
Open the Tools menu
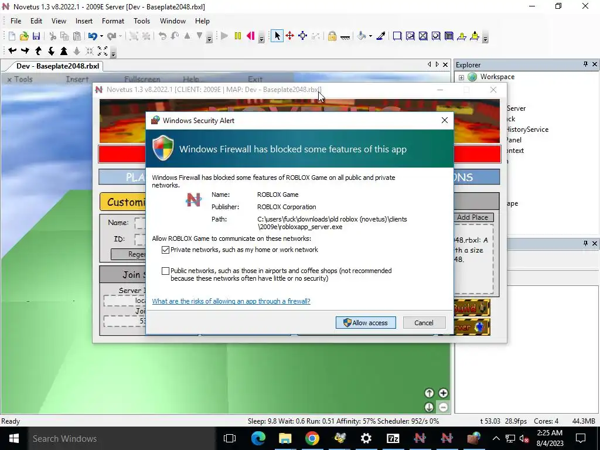142,21
